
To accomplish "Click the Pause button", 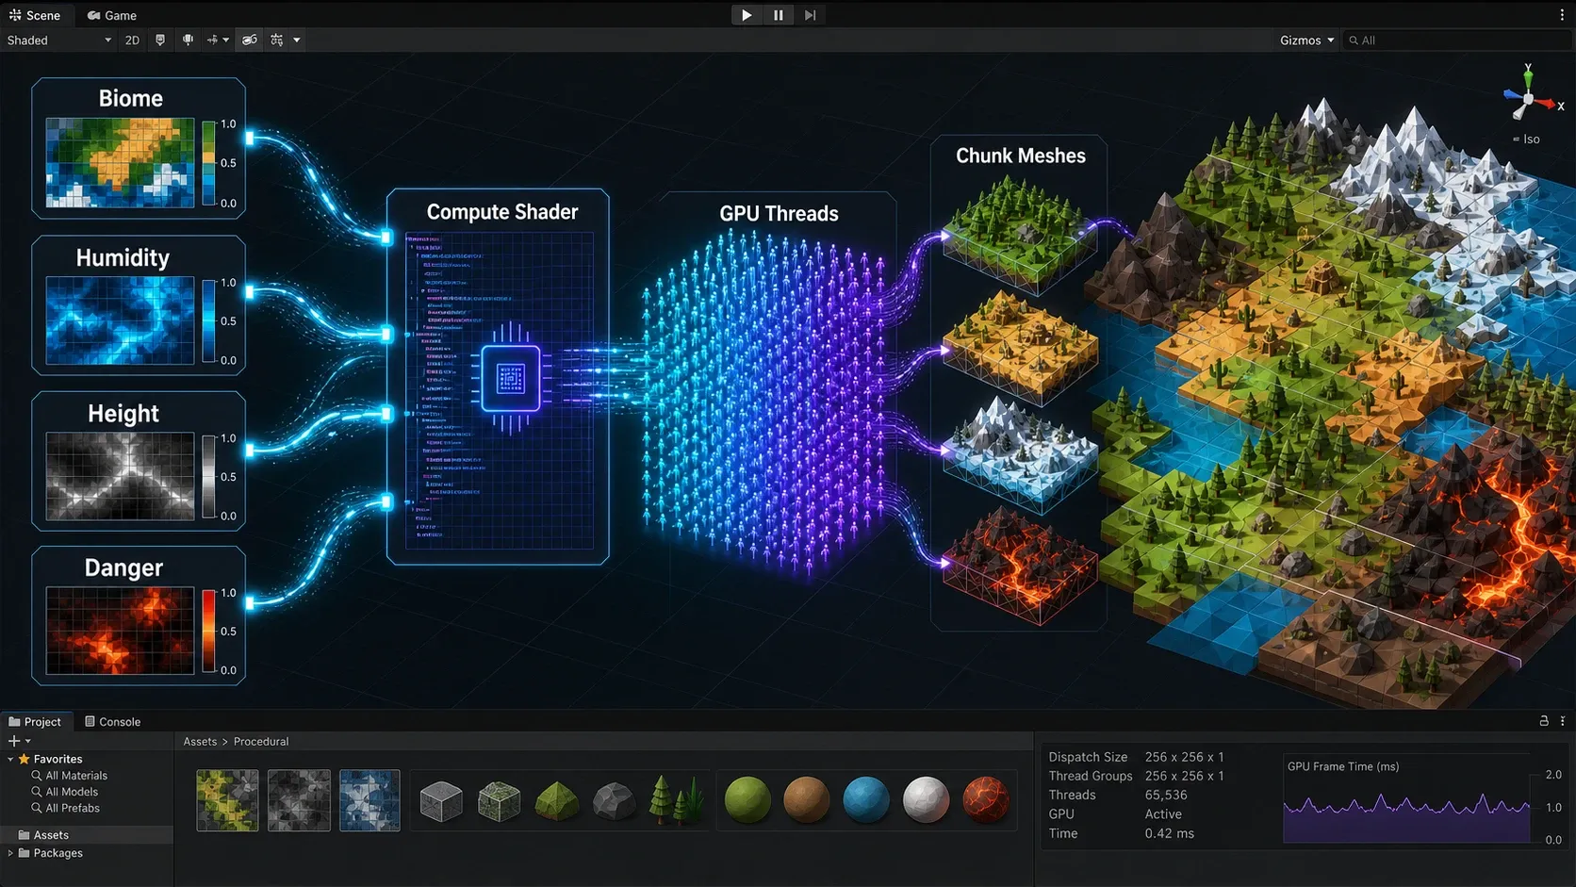I will point(779,15).
